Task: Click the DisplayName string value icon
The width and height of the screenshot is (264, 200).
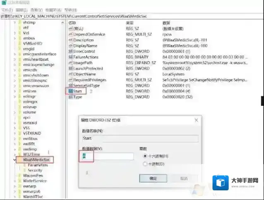Action: (x=70, y=46)
